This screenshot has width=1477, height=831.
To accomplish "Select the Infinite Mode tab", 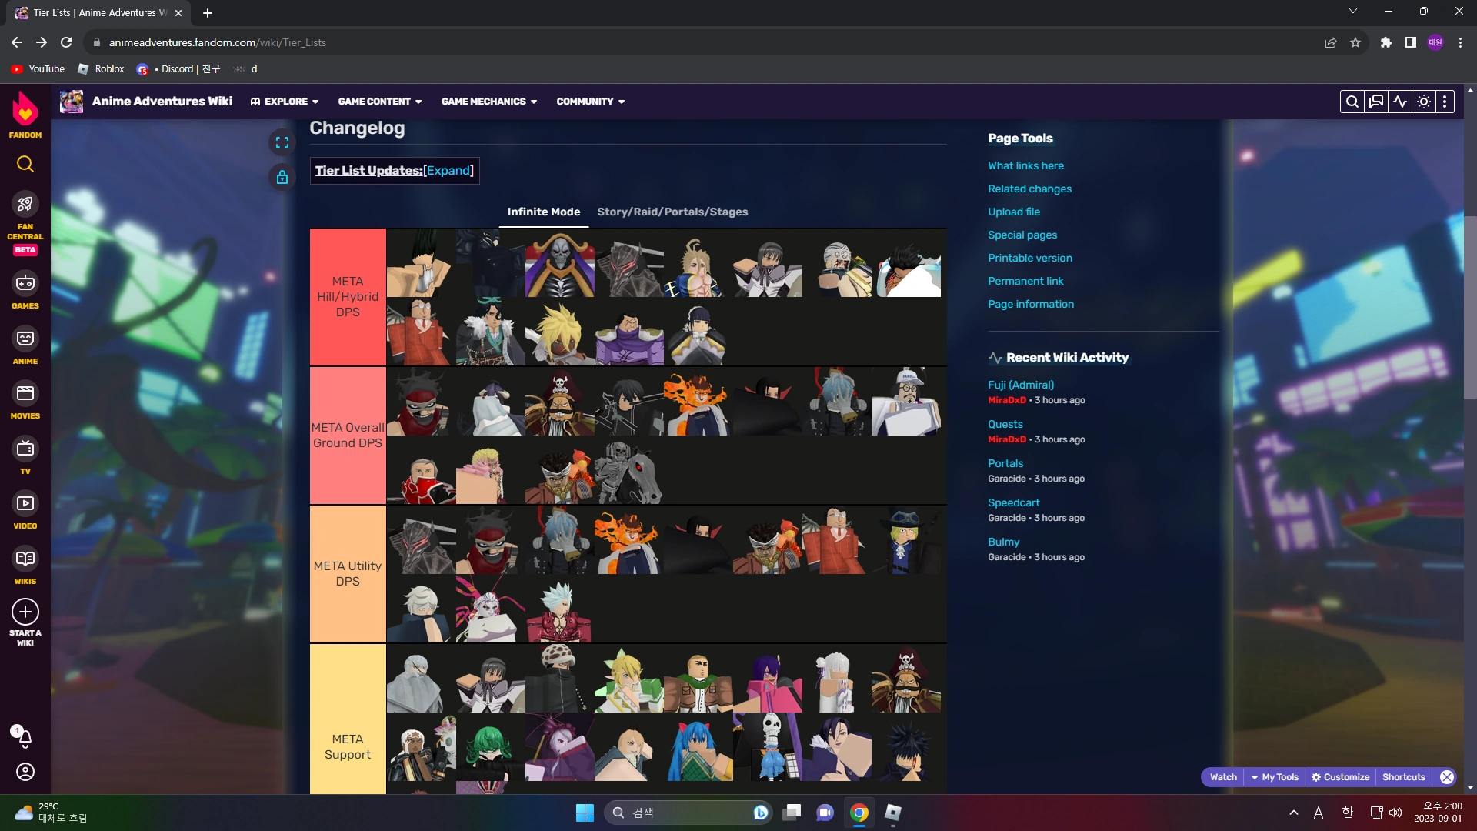I will click(543, 212).
